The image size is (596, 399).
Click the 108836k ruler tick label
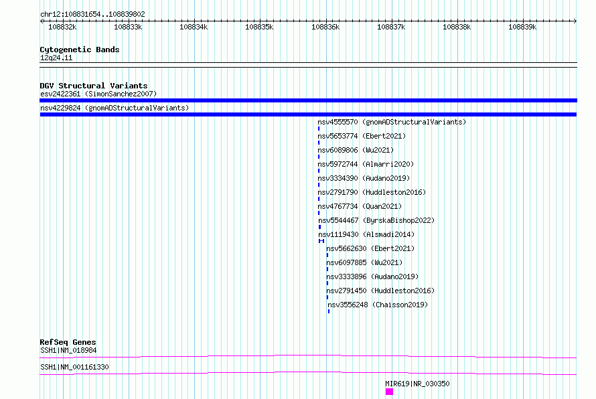pos(325,27)
